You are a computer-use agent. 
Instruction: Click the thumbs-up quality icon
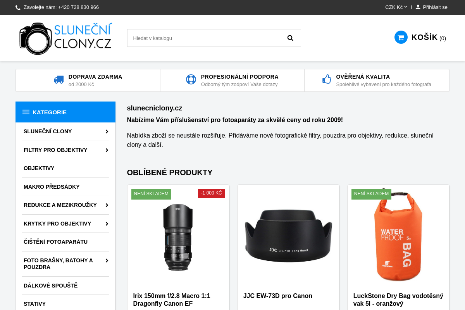click(327, 79)
